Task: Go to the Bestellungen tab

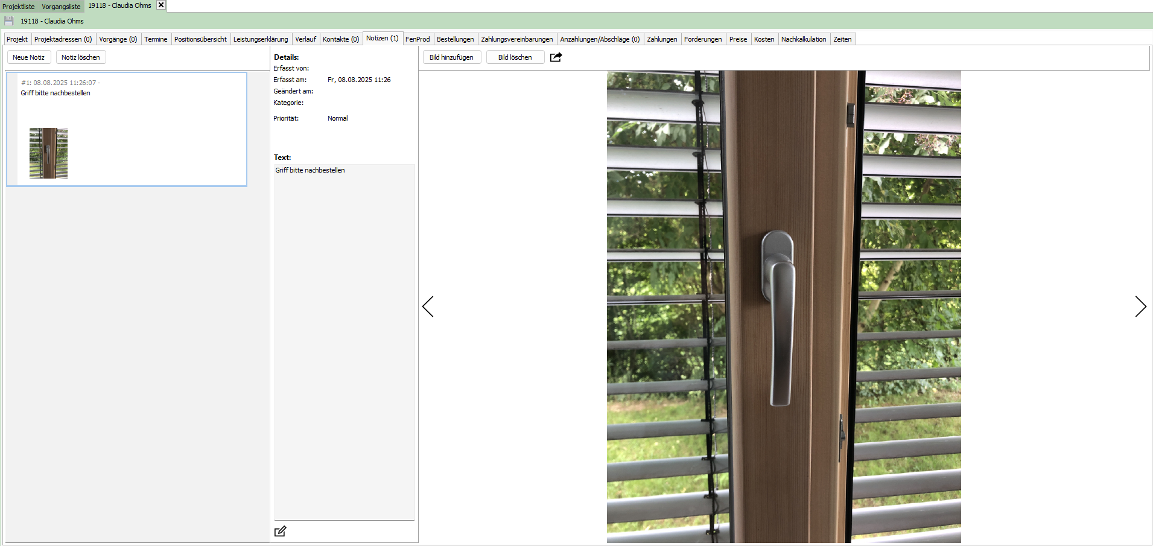Action: click(455, 39)
